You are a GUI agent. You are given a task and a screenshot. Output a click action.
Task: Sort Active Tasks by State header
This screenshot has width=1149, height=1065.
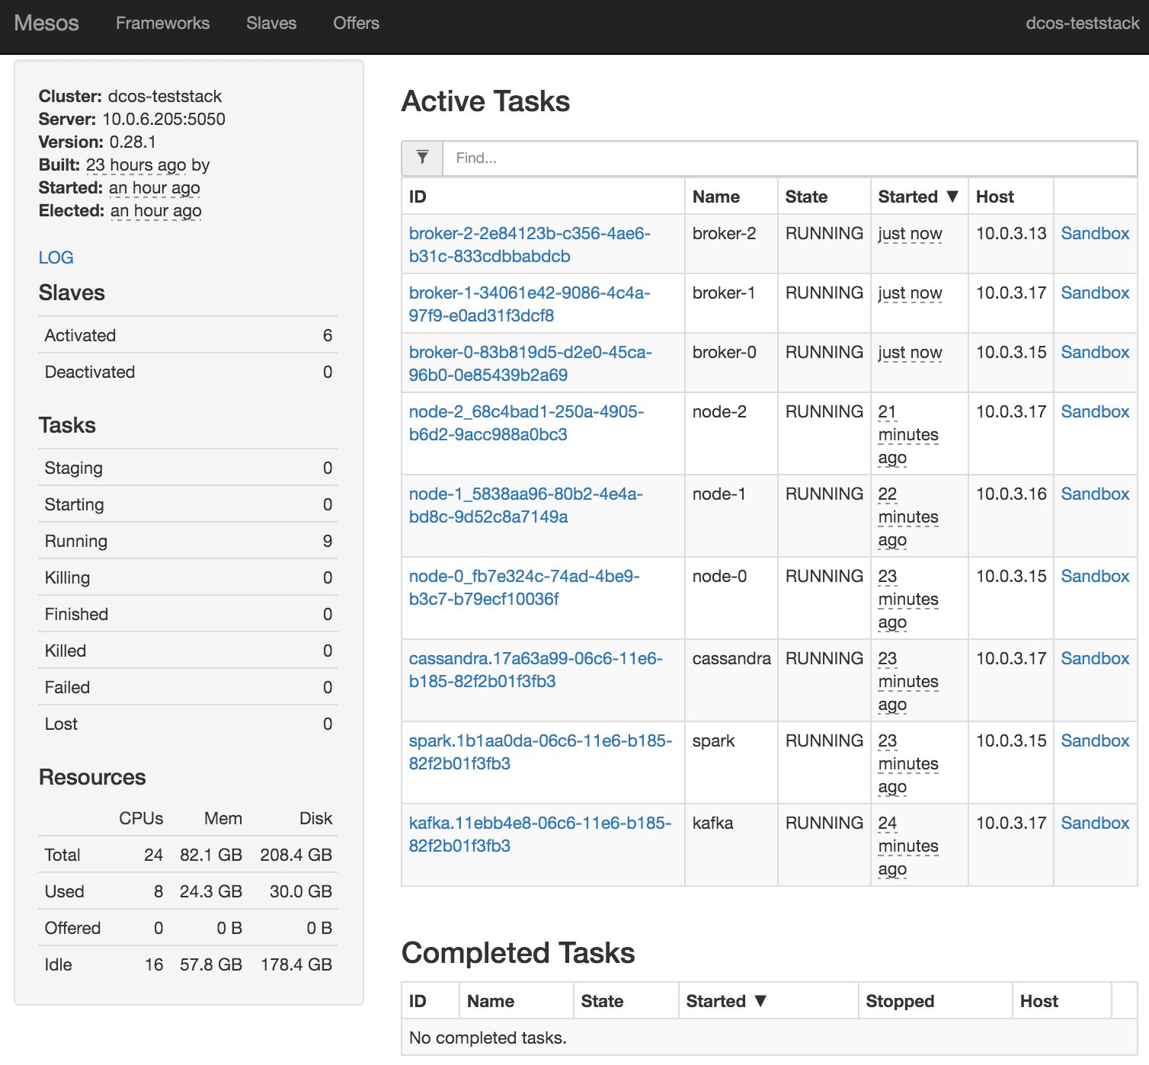[806, 197]
